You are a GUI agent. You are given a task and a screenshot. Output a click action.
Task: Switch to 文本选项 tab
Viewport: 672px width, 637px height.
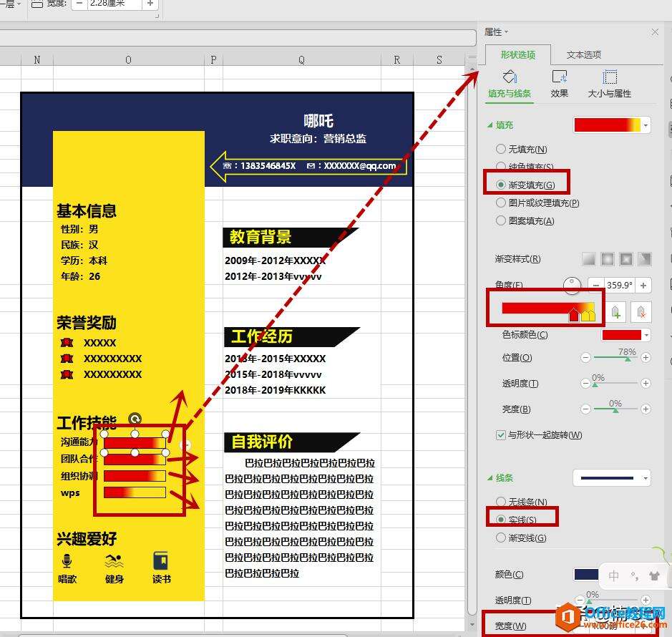pos(584,55)
